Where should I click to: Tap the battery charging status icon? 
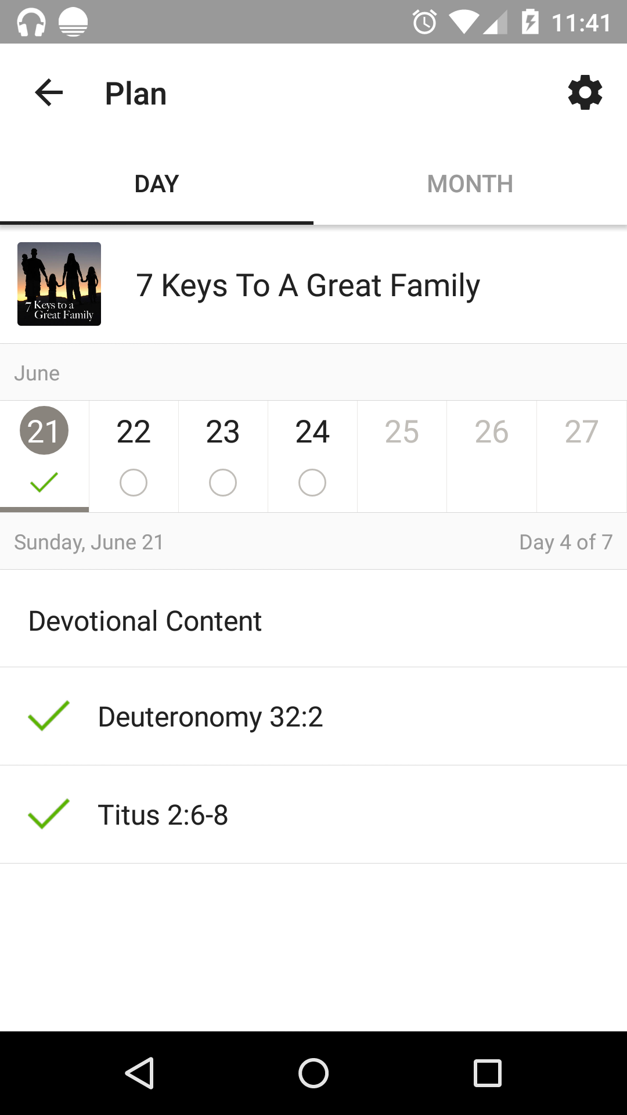(529, 23)
